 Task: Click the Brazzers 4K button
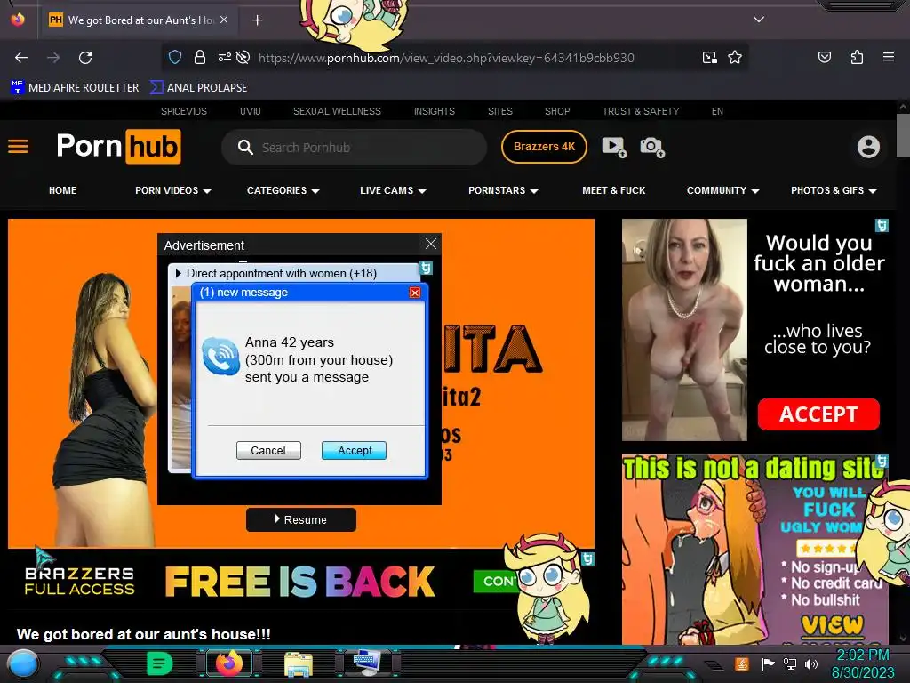(544, 147)
